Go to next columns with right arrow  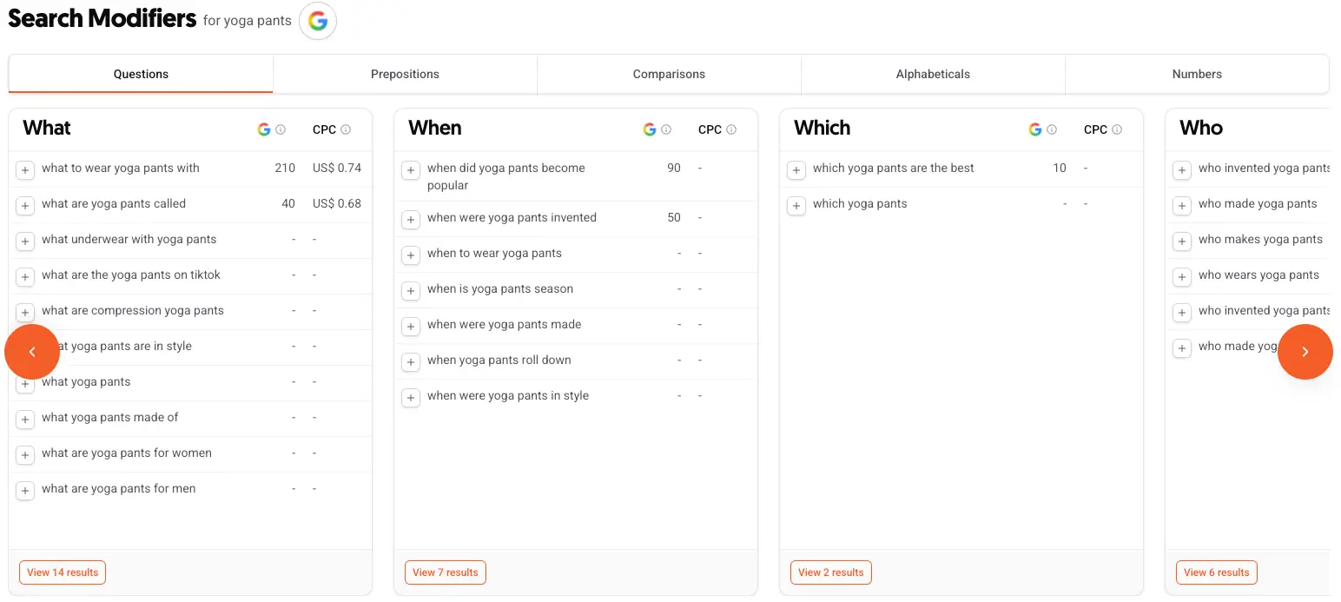tap(1305, 352)
